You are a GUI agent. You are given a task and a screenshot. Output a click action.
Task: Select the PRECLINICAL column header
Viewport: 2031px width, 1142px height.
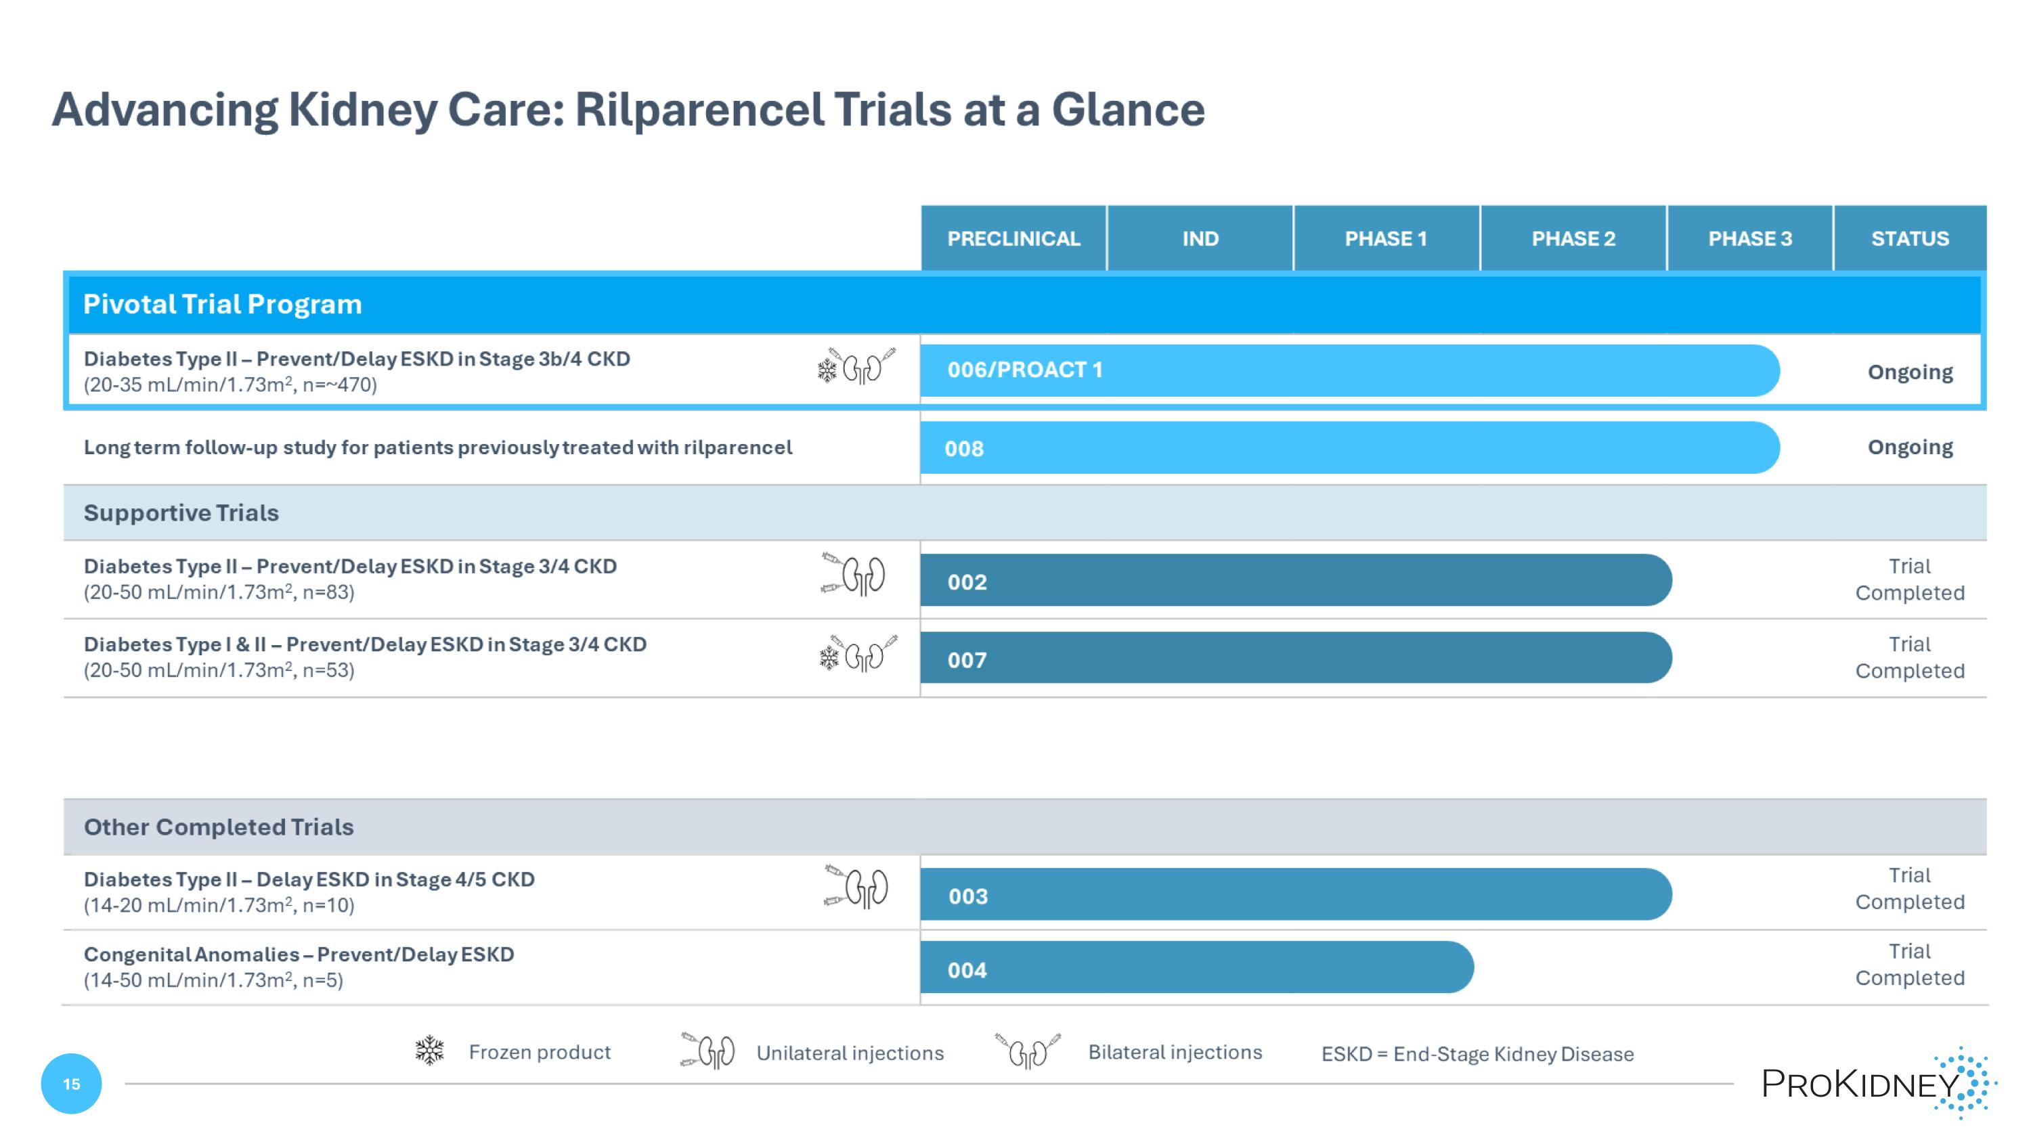[1013, 239]
